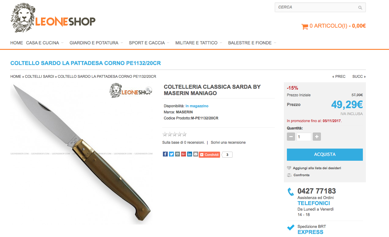
Task: Go to Giardino e Potatura menu
Action: (x=94, y=43)
